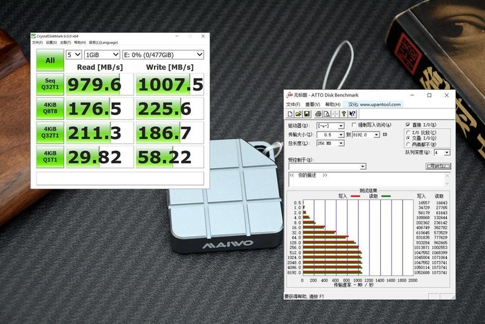The width and height of the screenshot is (485, 324).
Task: Click the Save floppy disk icon in ATTO
Action: [x=307, y=114]
